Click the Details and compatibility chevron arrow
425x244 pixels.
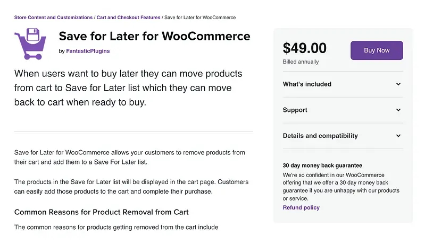pos(398,136)
